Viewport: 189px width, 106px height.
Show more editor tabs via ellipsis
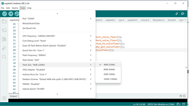pyautogui.click(x=184, y=20)
